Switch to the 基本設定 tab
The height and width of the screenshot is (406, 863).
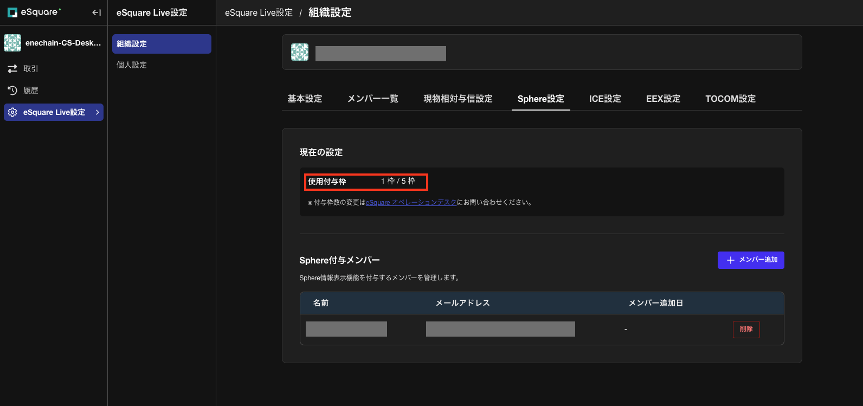(305, 99)
